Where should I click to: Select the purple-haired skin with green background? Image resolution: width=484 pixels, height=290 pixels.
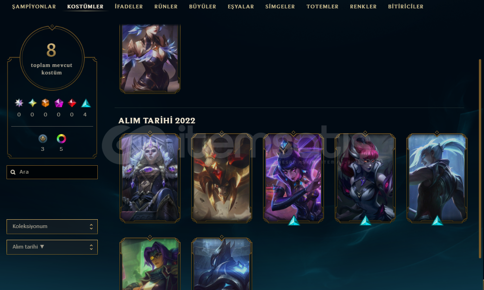tap(150, 264)
